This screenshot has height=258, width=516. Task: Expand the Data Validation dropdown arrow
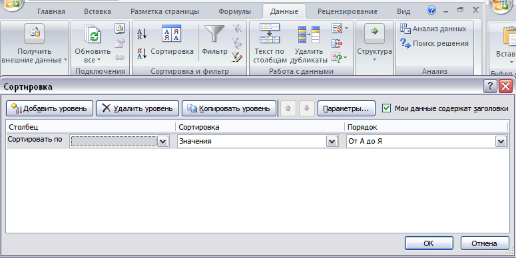tap(346, 29)
